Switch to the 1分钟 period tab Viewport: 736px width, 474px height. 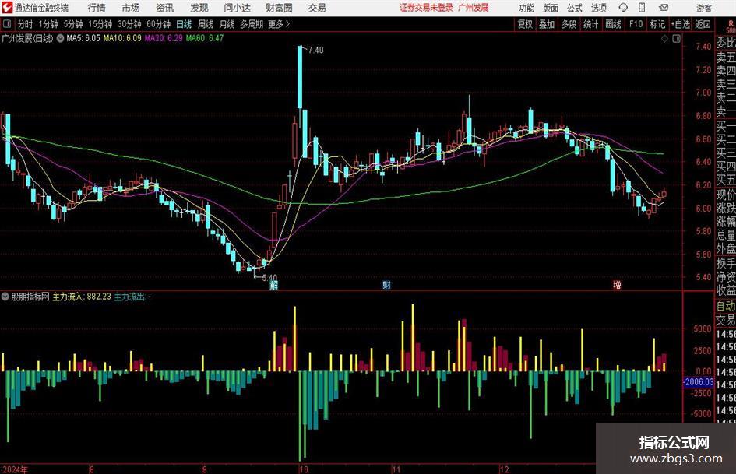(48, 24)
